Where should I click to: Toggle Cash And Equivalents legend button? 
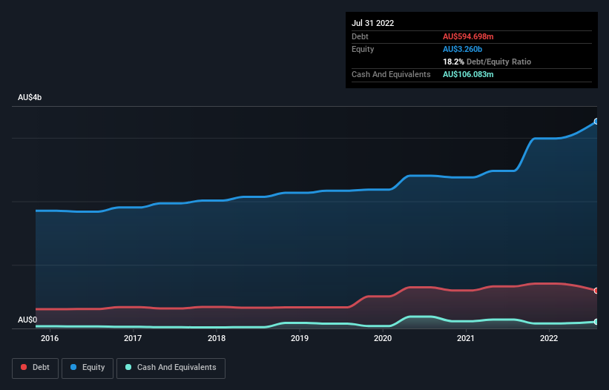[x=171, y=368]
